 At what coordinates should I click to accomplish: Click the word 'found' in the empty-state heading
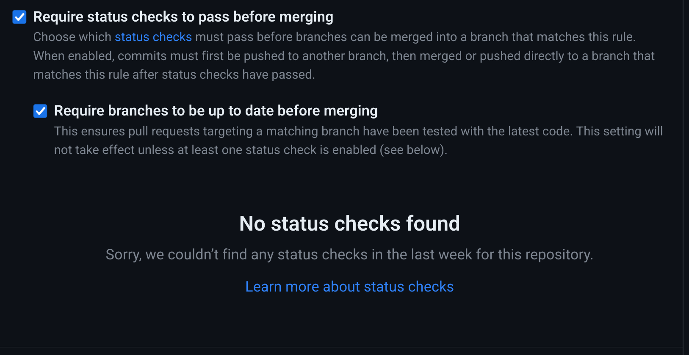432,223
